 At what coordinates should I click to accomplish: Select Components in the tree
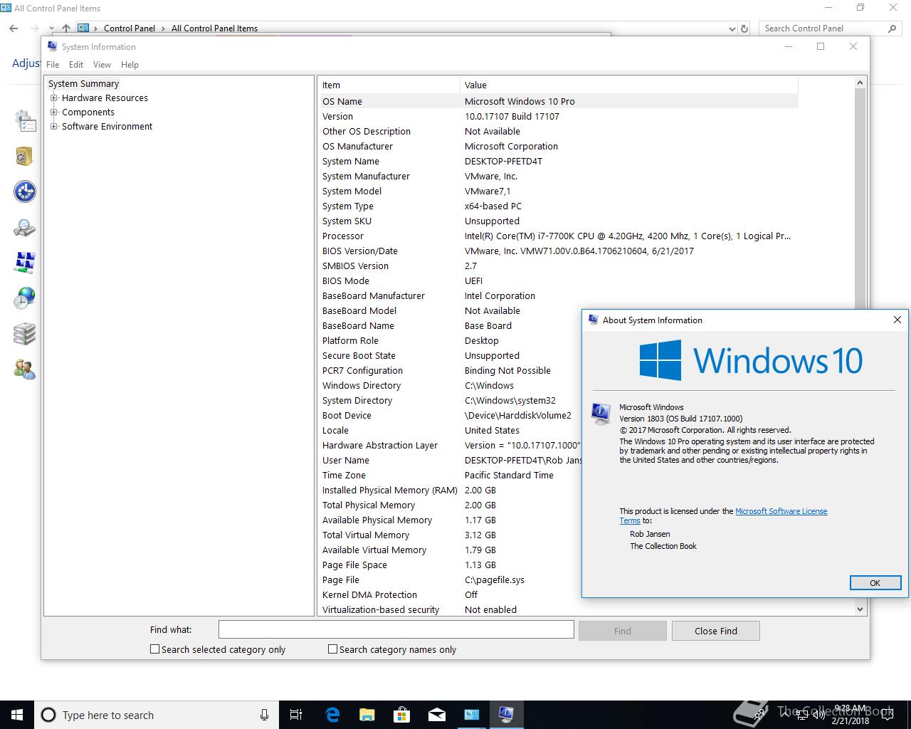88,112
